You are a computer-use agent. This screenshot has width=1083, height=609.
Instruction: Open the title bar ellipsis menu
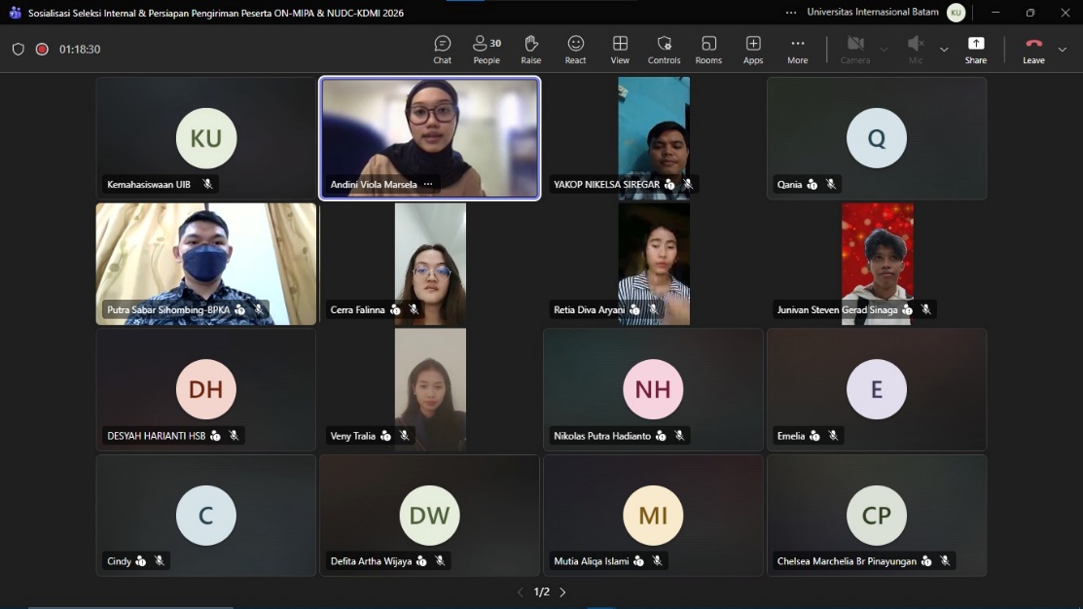coord(791,13)
